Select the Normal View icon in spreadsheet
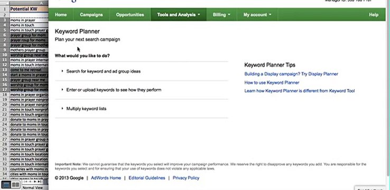 click(6, 185)
